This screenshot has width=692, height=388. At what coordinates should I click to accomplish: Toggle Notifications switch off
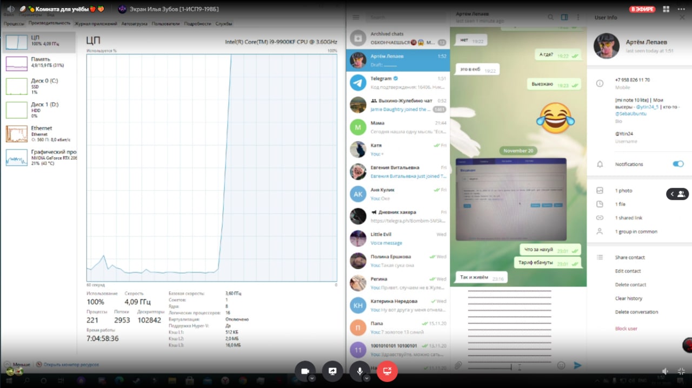(x=678, y=164)
